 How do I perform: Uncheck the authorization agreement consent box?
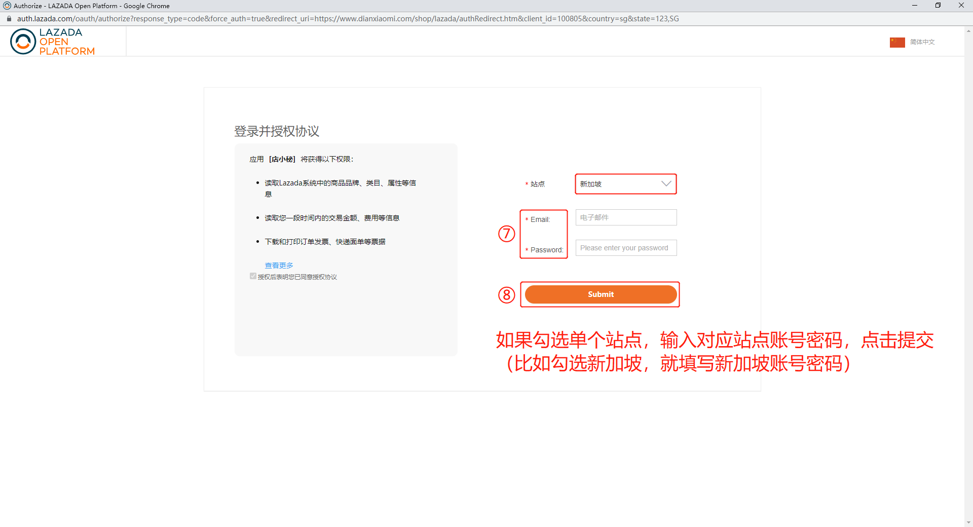(x=253, y=276)
